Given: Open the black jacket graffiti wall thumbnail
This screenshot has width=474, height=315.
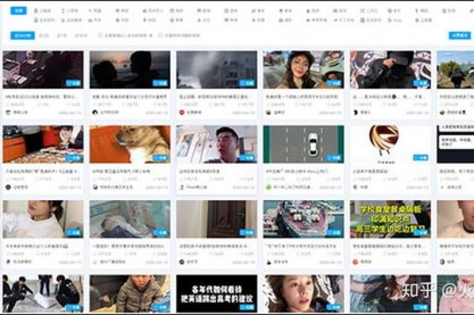Looking at the screenshot, I should (x=390, y=70).
